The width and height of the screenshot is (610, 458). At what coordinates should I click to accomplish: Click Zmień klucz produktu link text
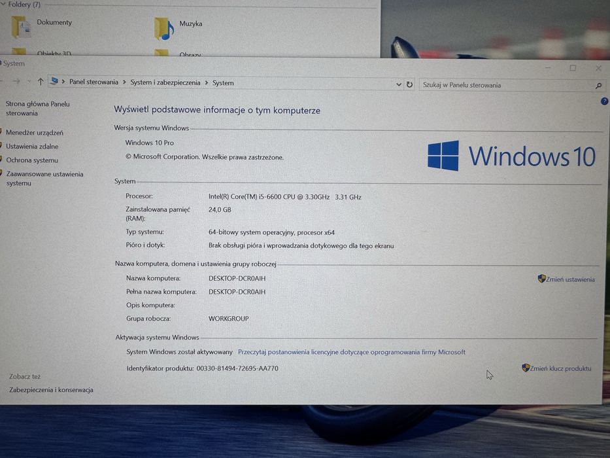[x=560, y=368]
